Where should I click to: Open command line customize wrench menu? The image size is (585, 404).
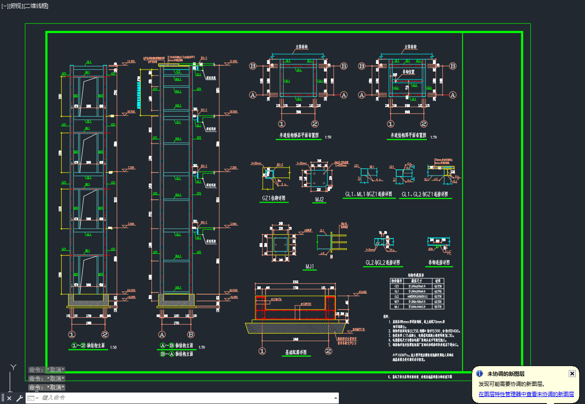click(x=19, y=398)
